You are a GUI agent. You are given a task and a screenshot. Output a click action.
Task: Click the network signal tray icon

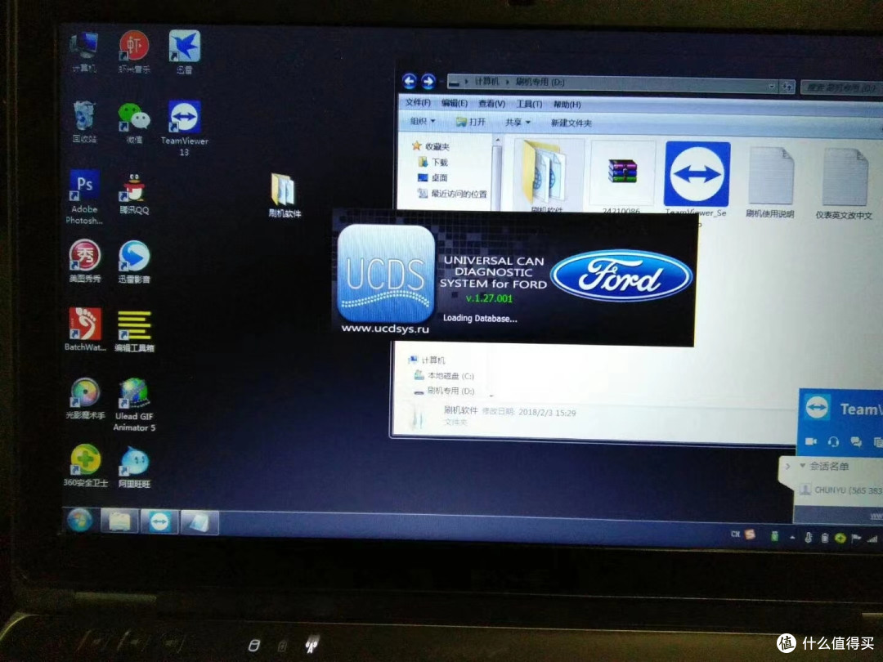(x=872, y=539)
